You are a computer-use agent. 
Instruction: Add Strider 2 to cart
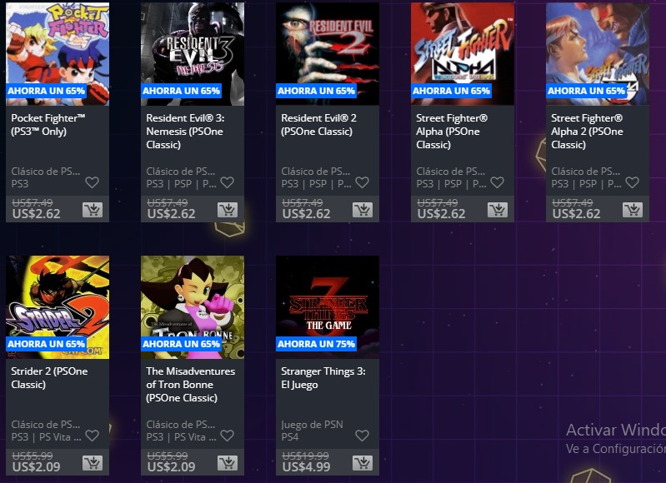click(x=93, y=463)
